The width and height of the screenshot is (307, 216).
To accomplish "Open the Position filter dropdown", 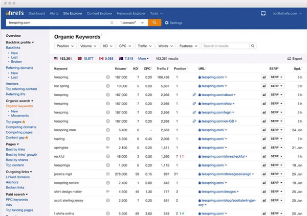I will click(65, 46).
